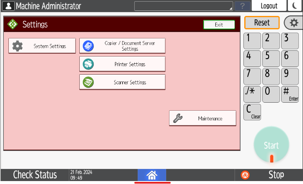Open Printer Settings
Viewport: 303px width, 184px height.
(x=122, y=64)
